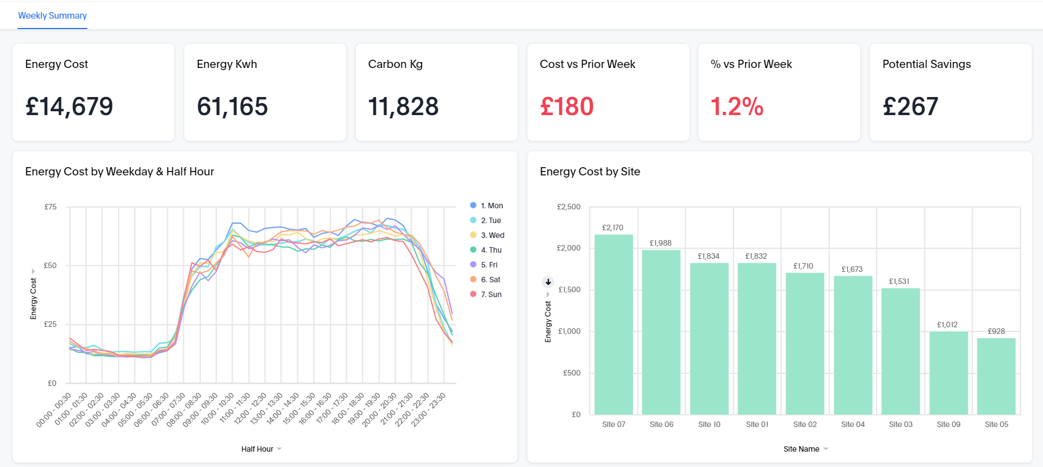
Task: Select the Site 07 bar
Action: pyautogui.click(x=613, y=324)
